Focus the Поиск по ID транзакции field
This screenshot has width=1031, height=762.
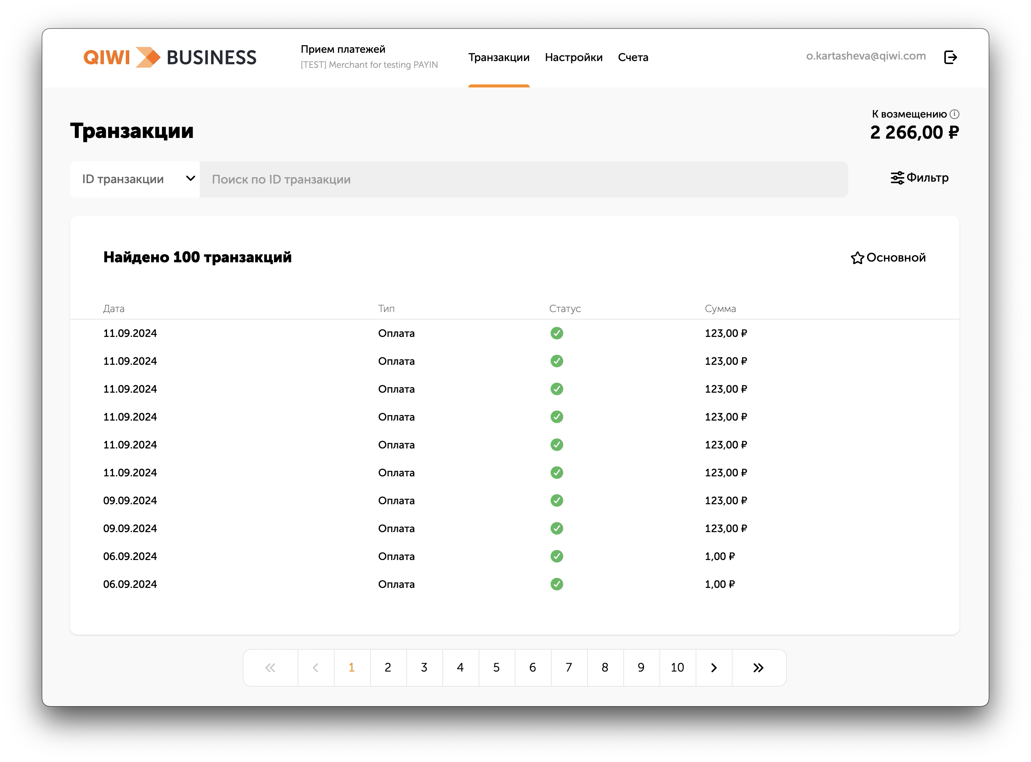coord(523,179)
